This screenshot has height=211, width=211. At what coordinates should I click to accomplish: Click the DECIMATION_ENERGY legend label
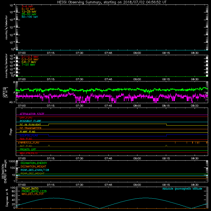point(34,163)
